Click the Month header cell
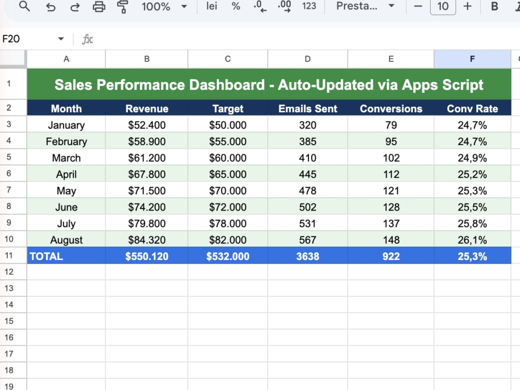Screen dimensions: 520x390 point(67,109)
